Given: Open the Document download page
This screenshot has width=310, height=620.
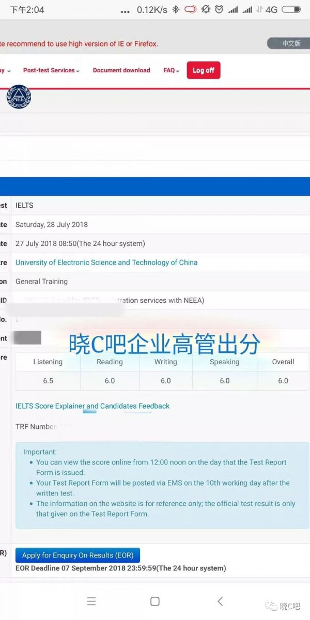Looking at the screenshot, I should 121,70.
